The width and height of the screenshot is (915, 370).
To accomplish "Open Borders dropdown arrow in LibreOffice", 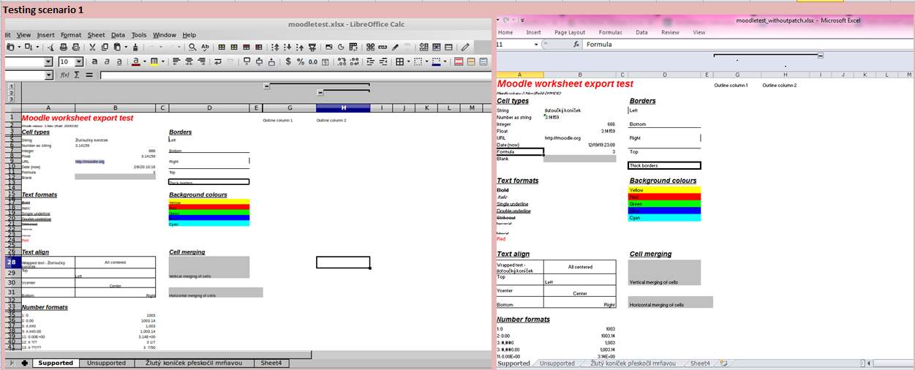I will (x=408, y=61).
